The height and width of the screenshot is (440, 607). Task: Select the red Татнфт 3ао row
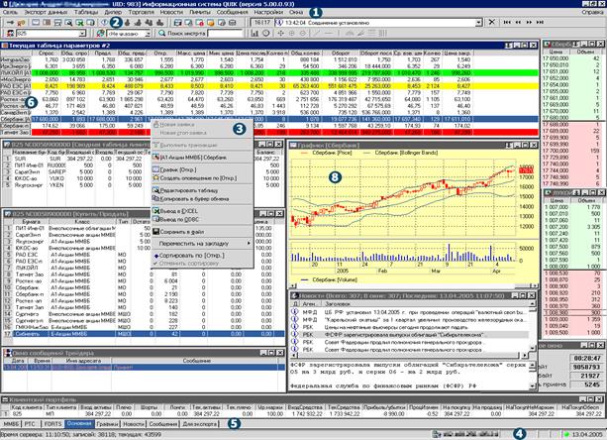[x=269, y=132]
